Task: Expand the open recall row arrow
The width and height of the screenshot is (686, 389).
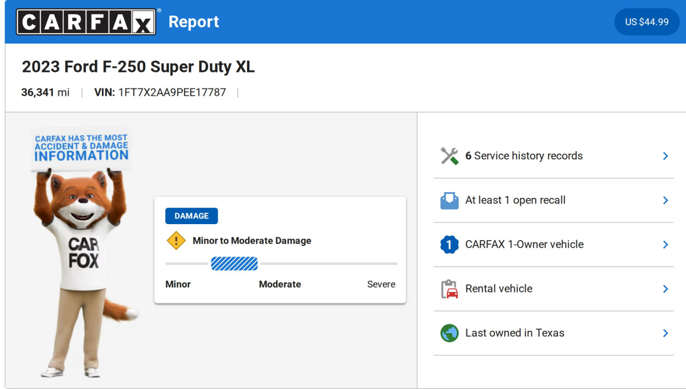Action: 665,200
